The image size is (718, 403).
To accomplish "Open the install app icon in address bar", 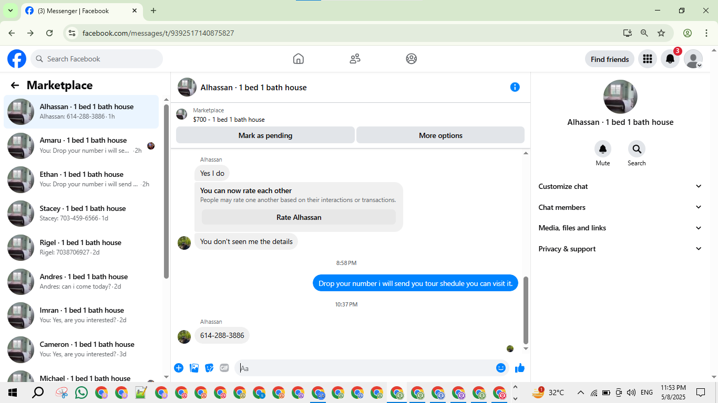I will pyautogui.click(x=628, y=33).
